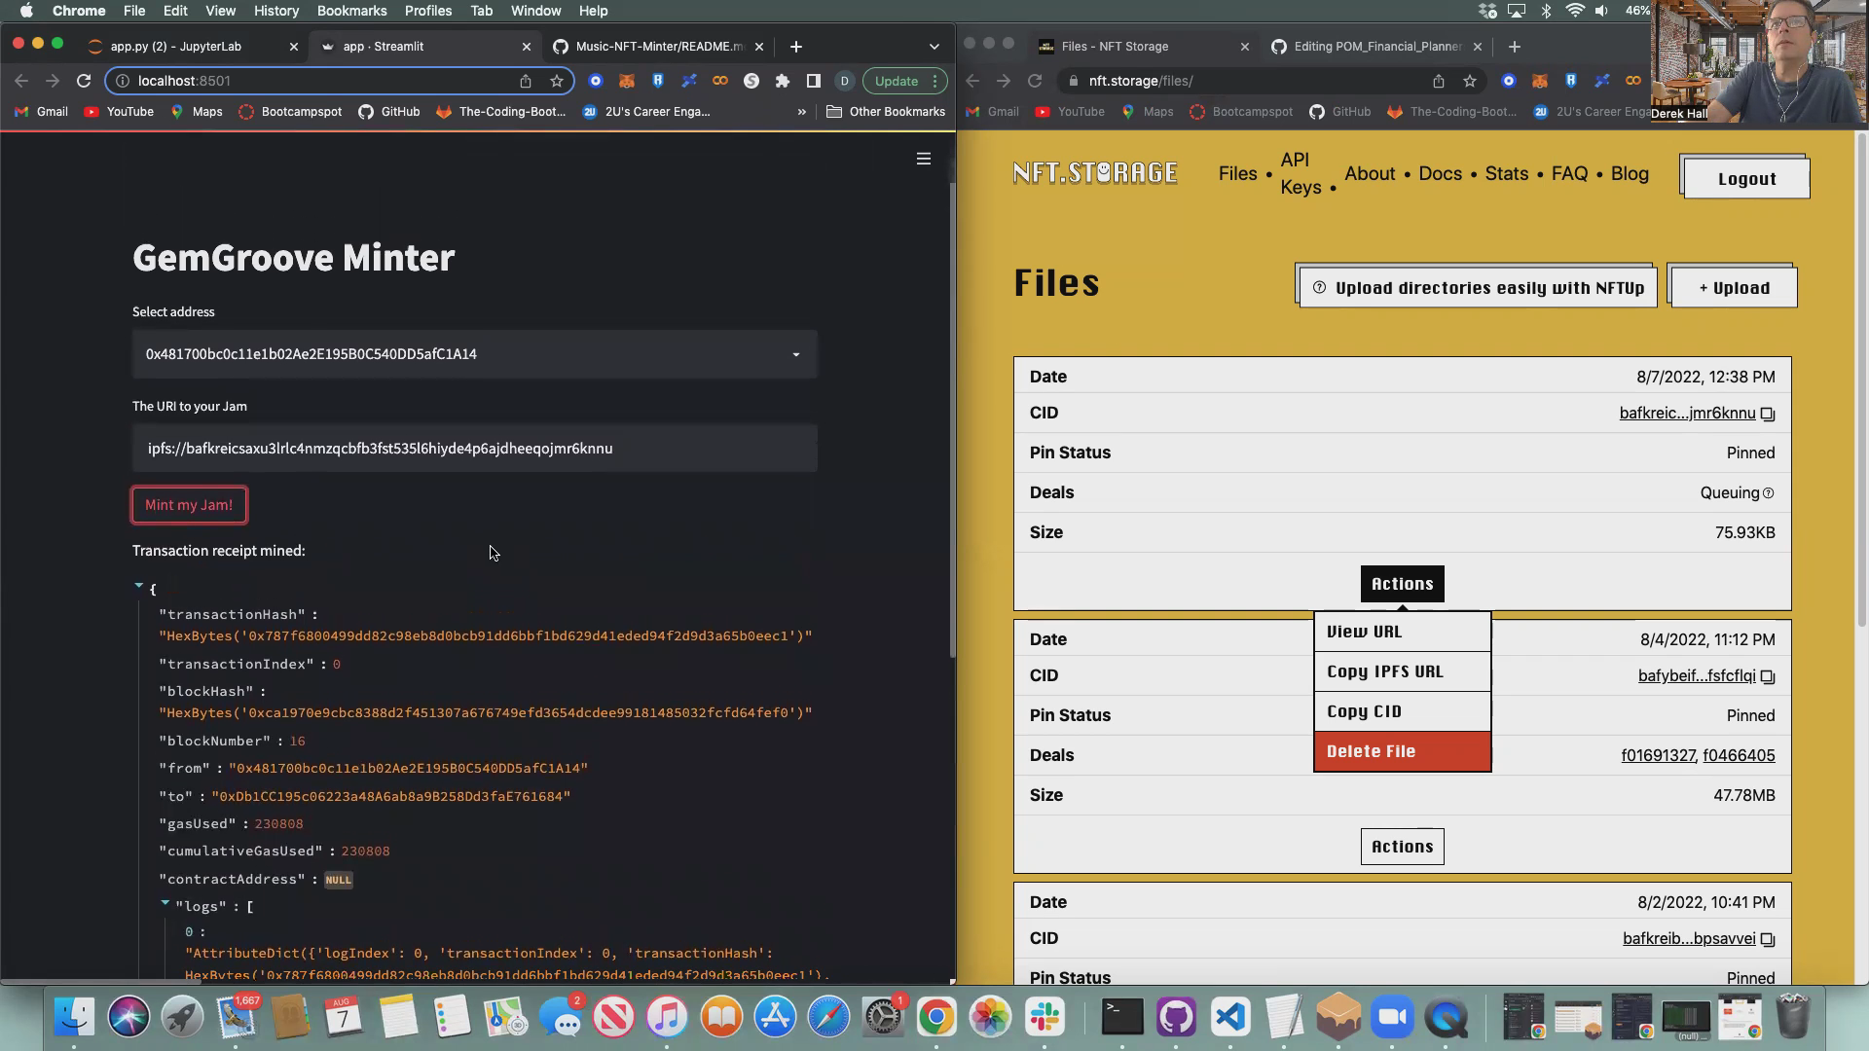This screenshot has width=1869, height=1051.
Task: Open History menu in menu bar
Action: [276, 11]
